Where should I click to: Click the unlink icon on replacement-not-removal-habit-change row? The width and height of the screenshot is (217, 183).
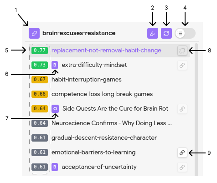coord(182,51)
